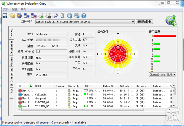This screenshot has width=184, height=126.
Task: Expand the Channel Use (B/G dropdown
Action: coord(174,75)
